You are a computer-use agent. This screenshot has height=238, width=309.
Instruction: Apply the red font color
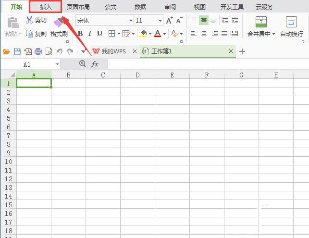(158, 33)
